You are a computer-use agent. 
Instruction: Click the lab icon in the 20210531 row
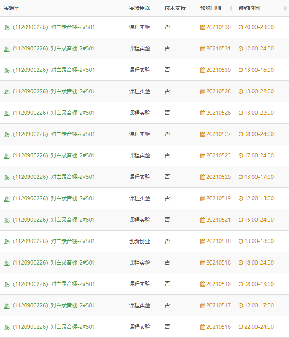tap(7, 49)
